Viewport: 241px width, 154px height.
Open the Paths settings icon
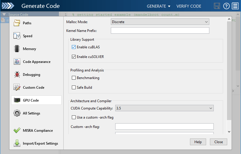pos(17,23)
